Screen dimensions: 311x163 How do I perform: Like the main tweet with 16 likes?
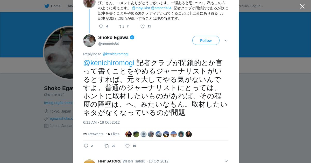[x=128, y=146]
